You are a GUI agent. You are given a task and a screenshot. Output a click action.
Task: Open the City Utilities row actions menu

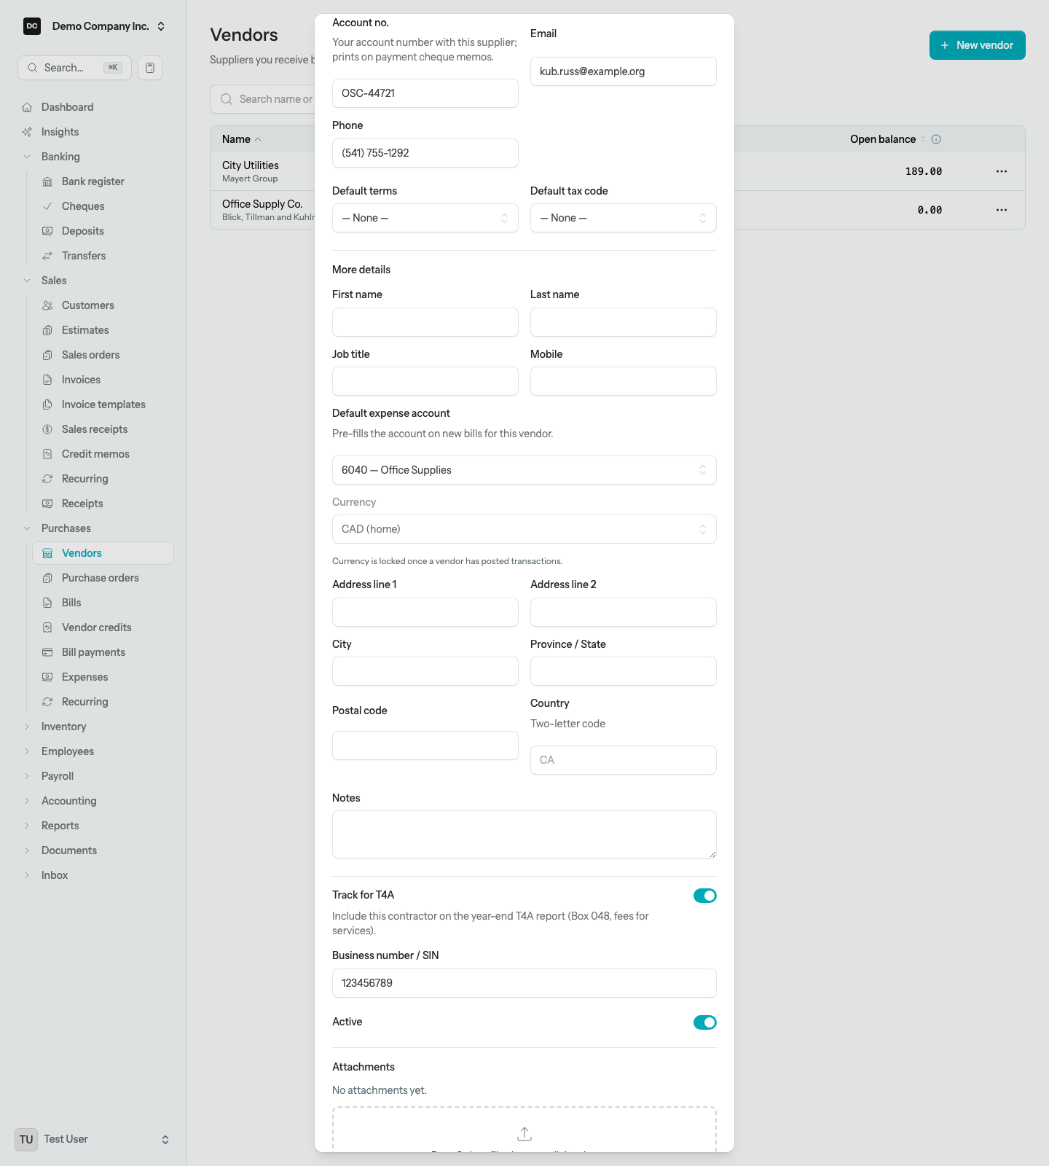pyautogui.click(x=1002, y=171)
